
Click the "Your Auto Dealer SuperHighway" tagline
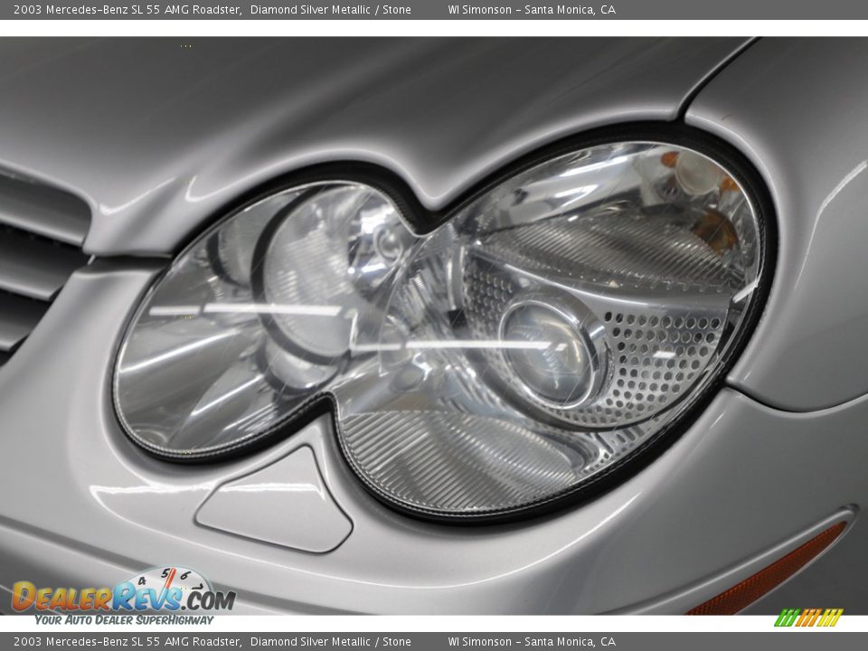[x=124, y=620]
